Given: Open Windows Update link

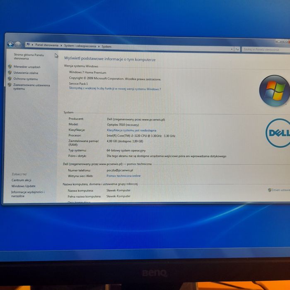Looking at the screenshot, I should (x=23, y=186).
